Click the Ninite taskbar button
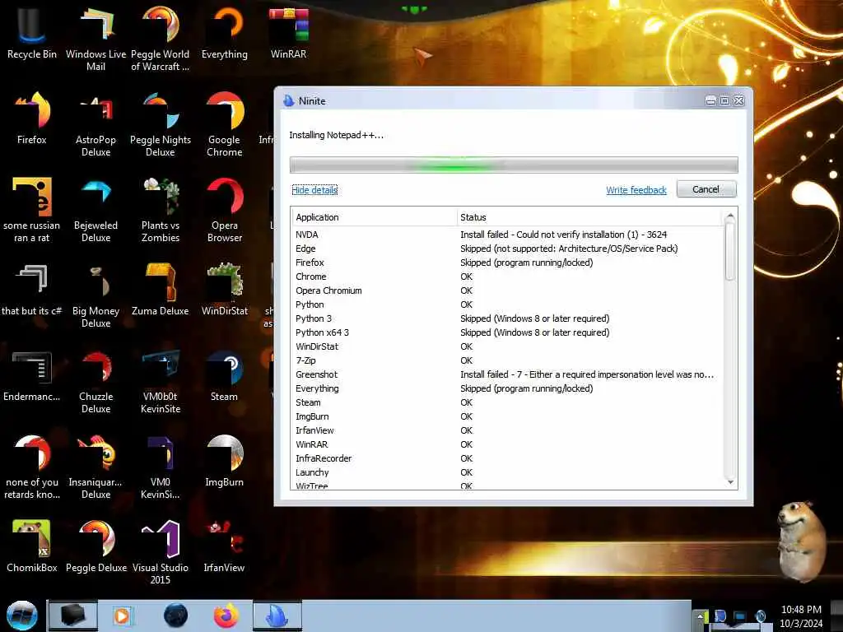843x632 pixels. tap(277, 615)
